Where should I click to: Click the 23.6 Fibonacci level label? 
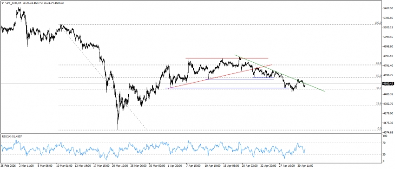pos(379,103)
